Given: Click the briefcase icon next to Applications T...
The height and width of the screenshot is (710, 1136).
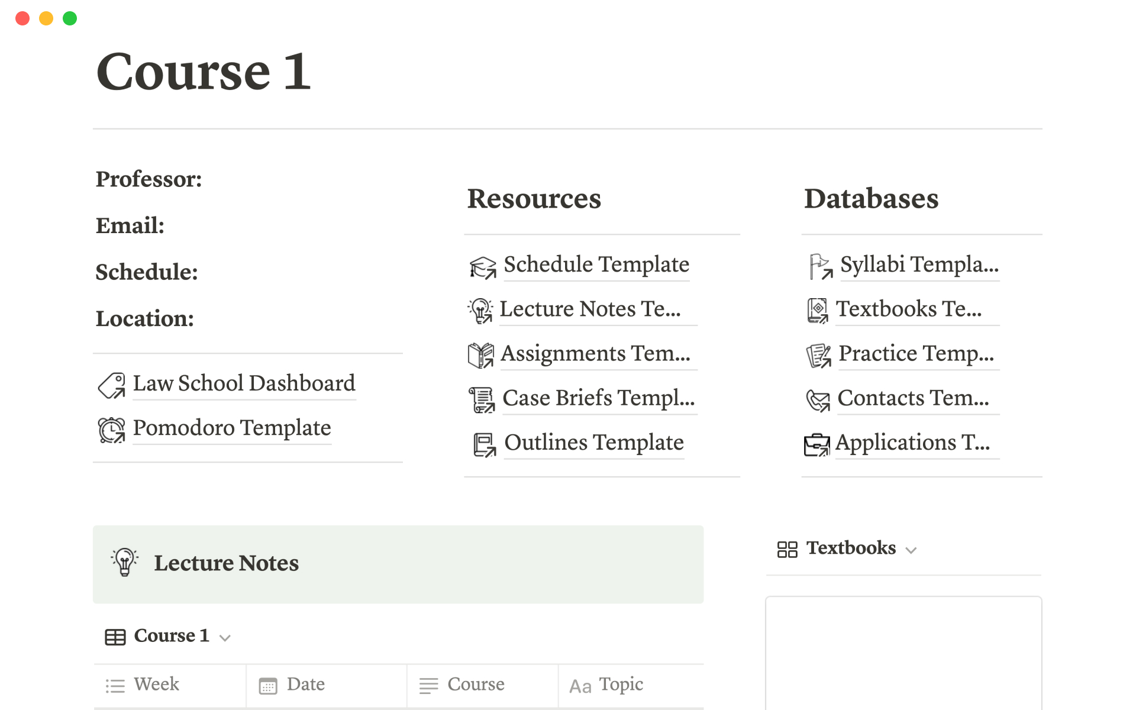Looking at the screenshot, I should click(817, 444).
